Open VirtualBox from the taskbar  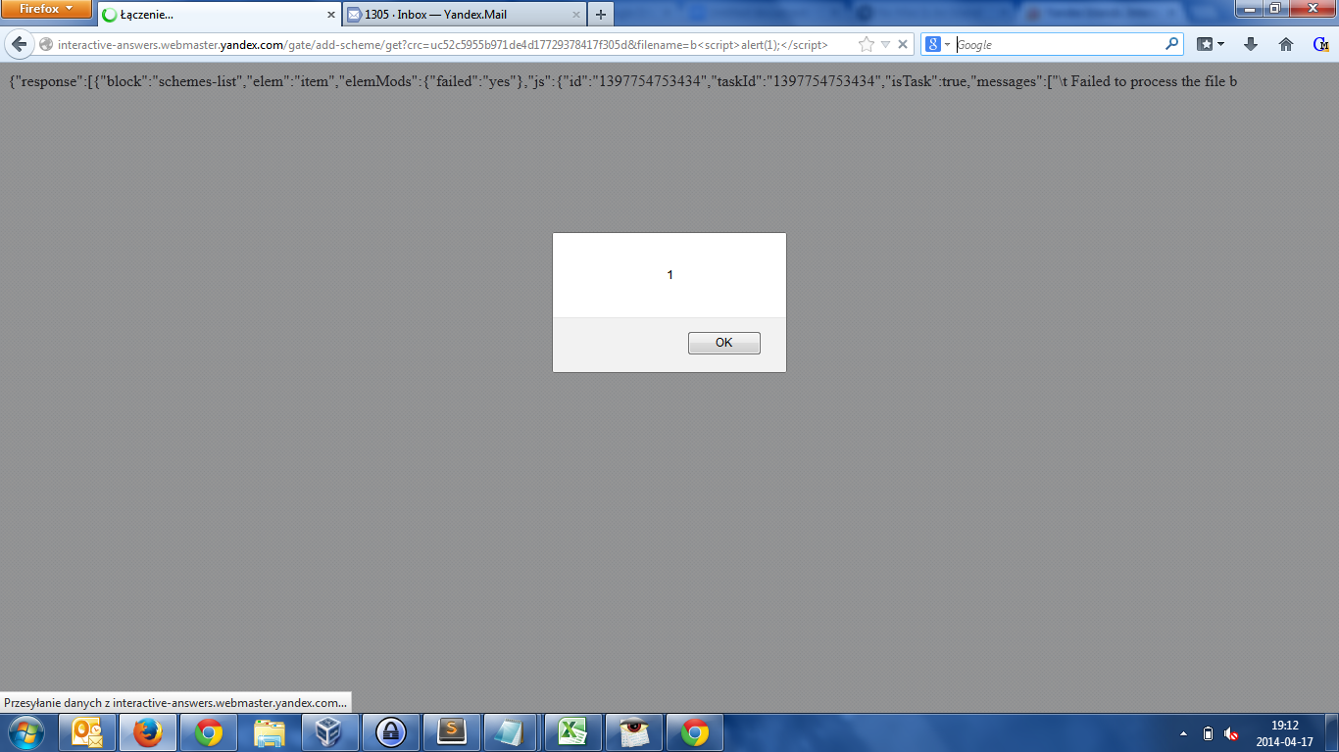click(x=329, y=732)
